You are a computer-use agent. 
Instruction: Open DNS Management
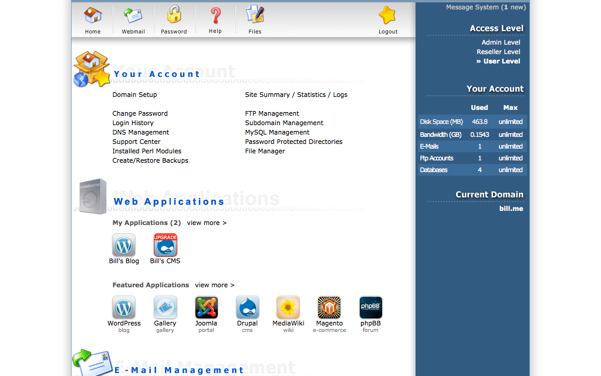(x=141, y=132)
